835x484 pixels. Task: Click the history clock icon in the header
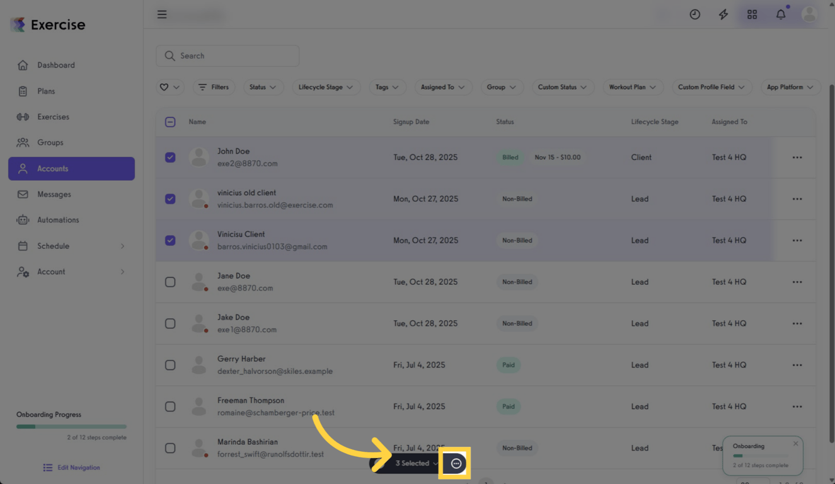point(694,14)
